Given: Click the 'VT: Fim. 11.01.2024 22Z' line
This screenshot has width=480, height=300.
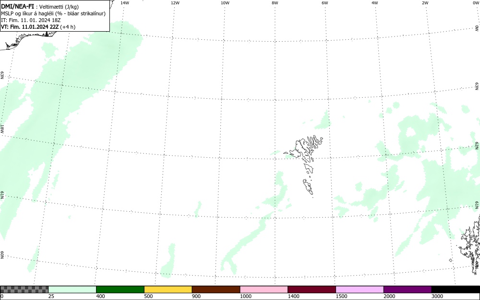Looking at the screenshot, I should 38,27.
